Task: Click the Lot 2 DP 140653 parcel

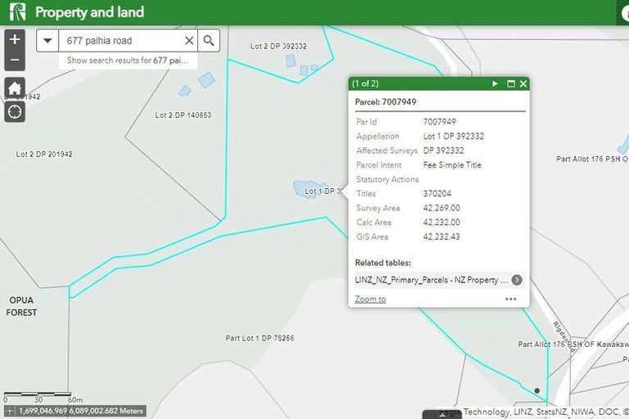Action: click(x=183, y=115)
